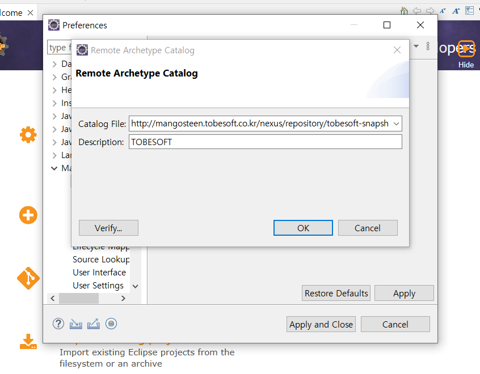Select User Interface in Preferences tree
The height and width of the screenshot is (374, 480).
(99, 272)
